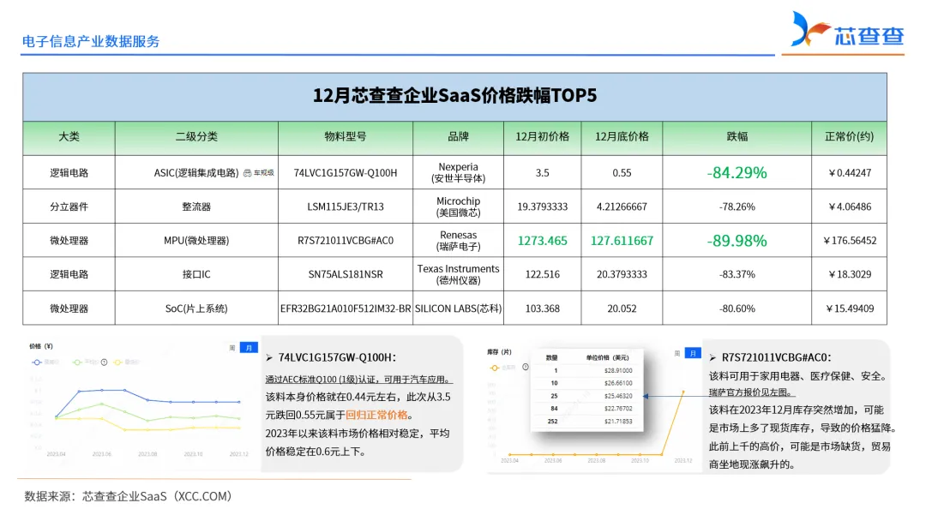The width and height of the screenshot is (926, 521).
Task: Click the Nexperia (安世半导体) brand cell
Action: 458,173
